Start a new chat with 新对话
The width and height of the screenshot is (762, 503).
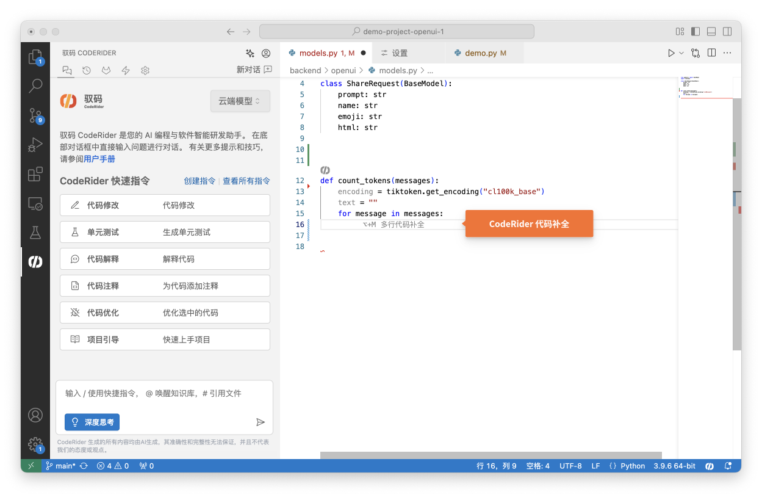pos(254,70)
